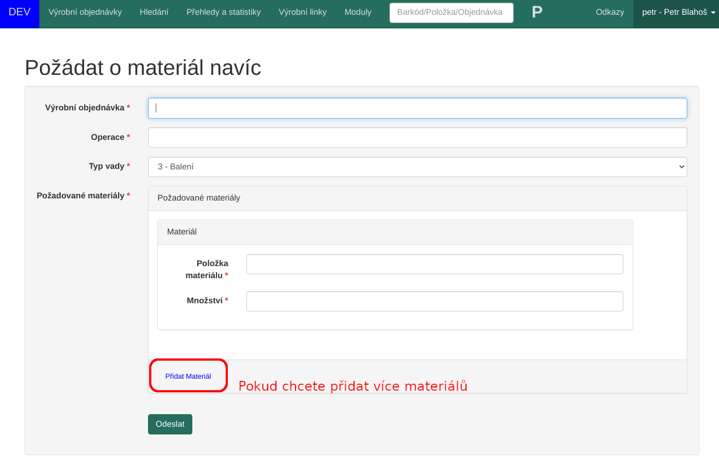
Task: Click the Přidat Materiál link
Action: coord(188,376)
